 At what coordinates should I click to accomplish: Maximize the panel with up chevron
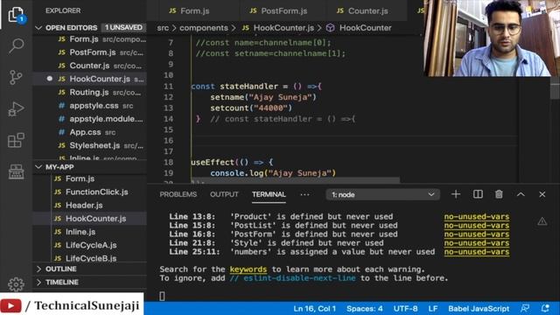click(521, 194)
